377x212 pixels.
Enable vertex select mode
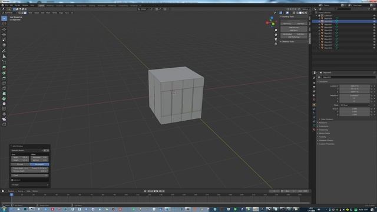(20, 13)
